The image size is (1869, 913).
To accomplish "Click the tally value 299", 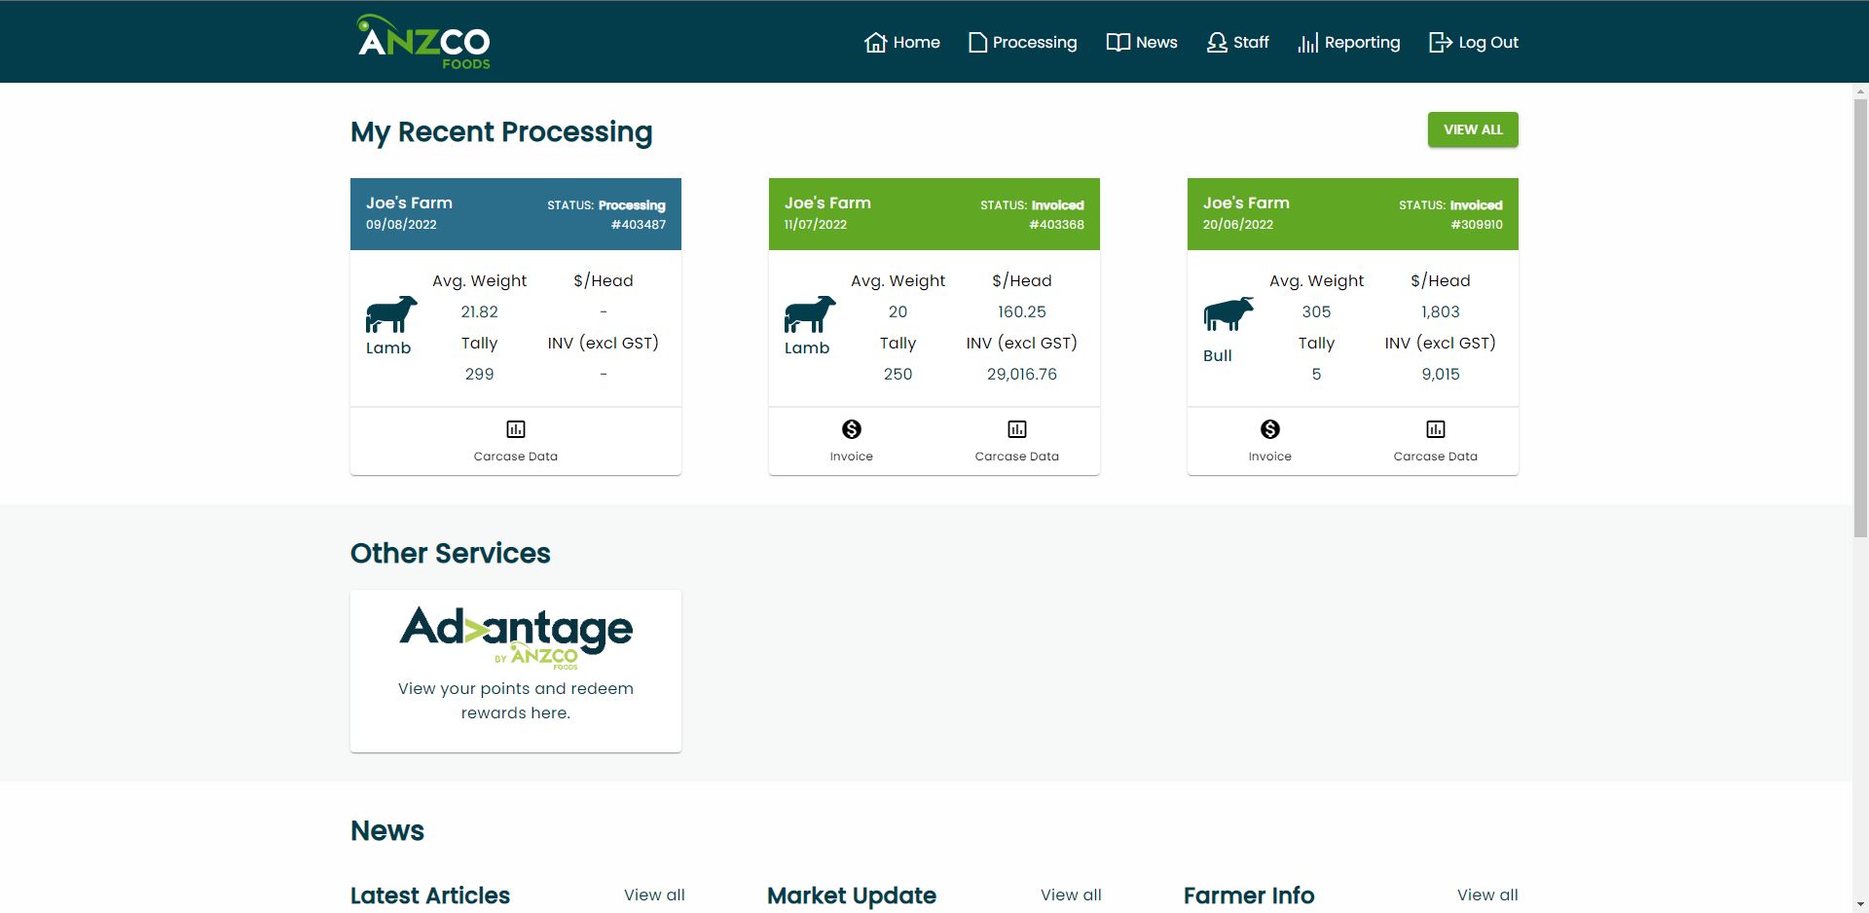I will tap(480, 374).
